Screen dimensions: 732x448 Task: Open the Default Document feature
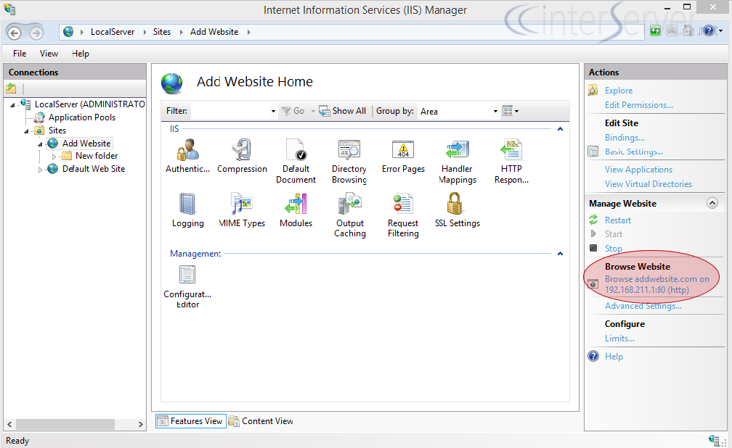click(296, 161)
